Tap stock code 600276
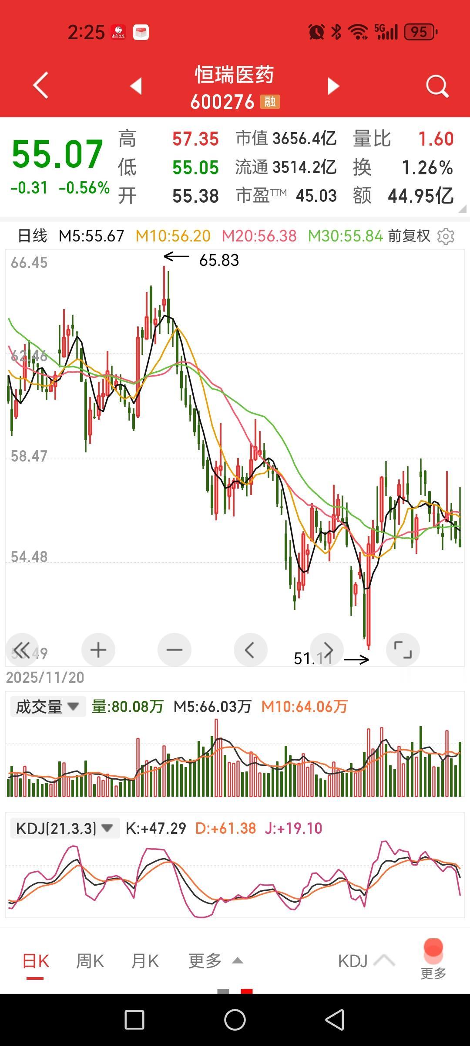 click(x=222, y=102)
